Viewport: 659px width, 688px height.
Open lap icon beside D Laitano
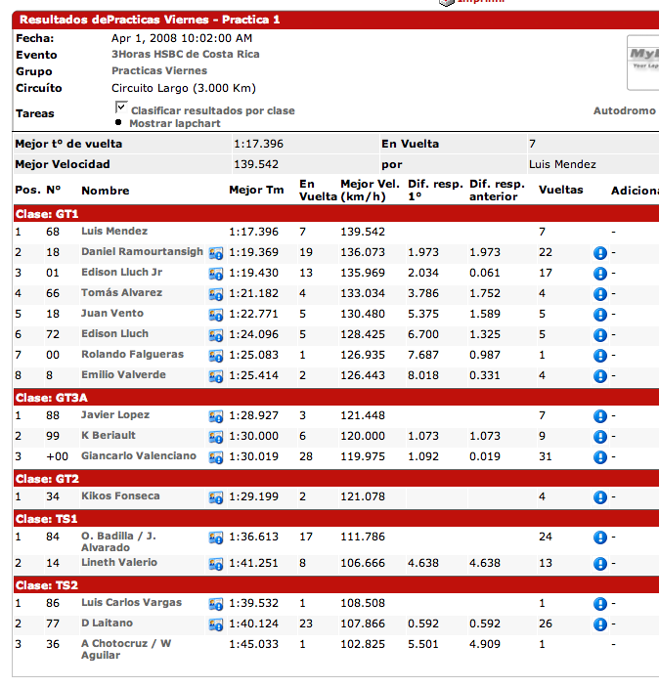(x=216, y=624)
